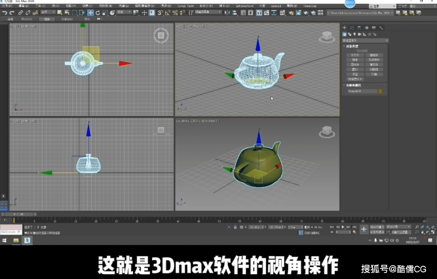
Task: Click the Undo arrow in the main toolbar
Action: (4, 13)
